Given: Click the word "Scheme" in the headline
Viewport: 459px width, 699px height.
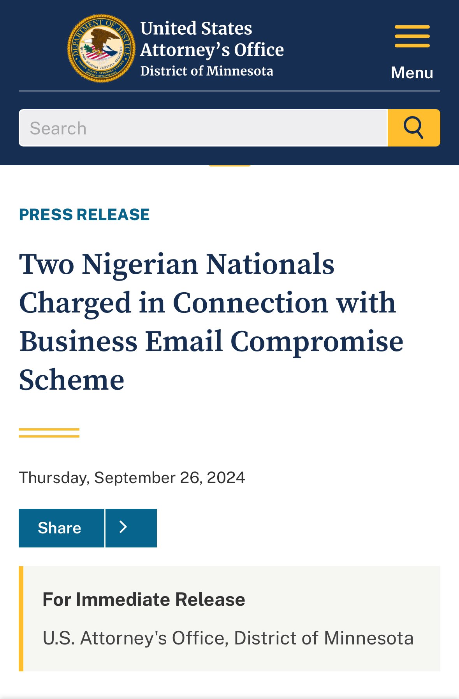Looking at the screenshot, I should [x=72, y=380].
